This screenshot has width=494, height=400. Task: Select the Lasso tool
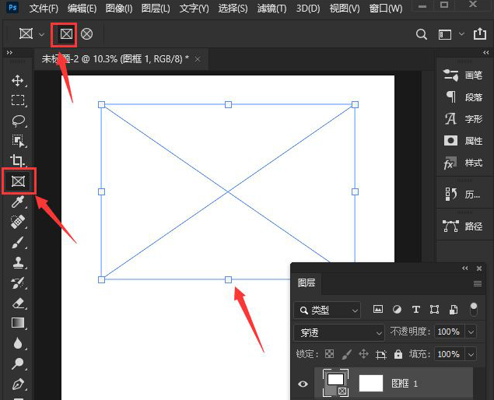pos(18,121)
